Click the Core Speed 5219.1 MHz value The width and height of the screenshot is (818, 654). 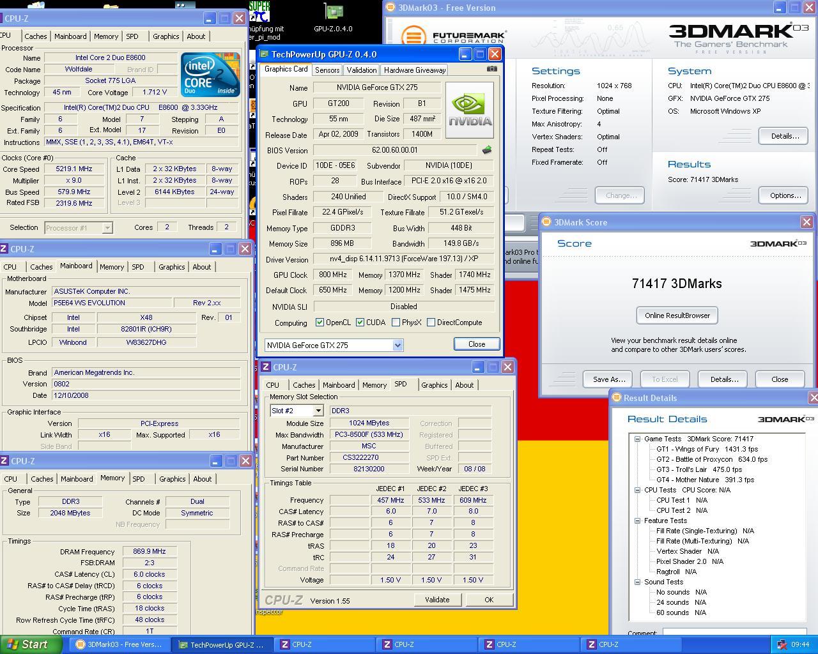(x=74, y=169)
